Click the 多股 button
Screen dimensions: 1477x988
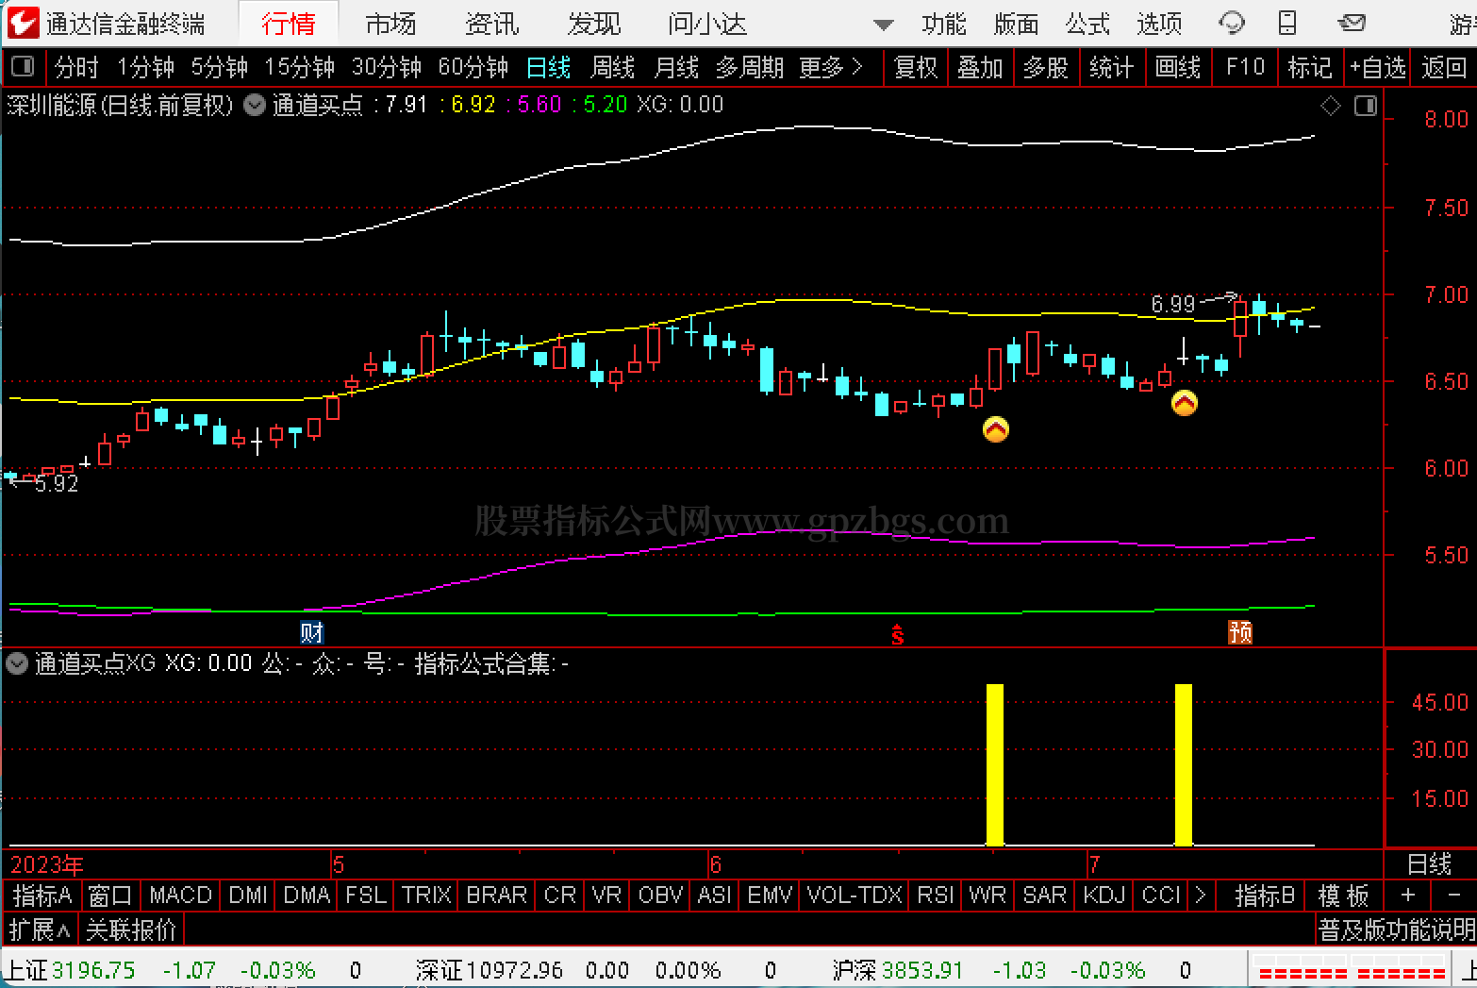1046,67
